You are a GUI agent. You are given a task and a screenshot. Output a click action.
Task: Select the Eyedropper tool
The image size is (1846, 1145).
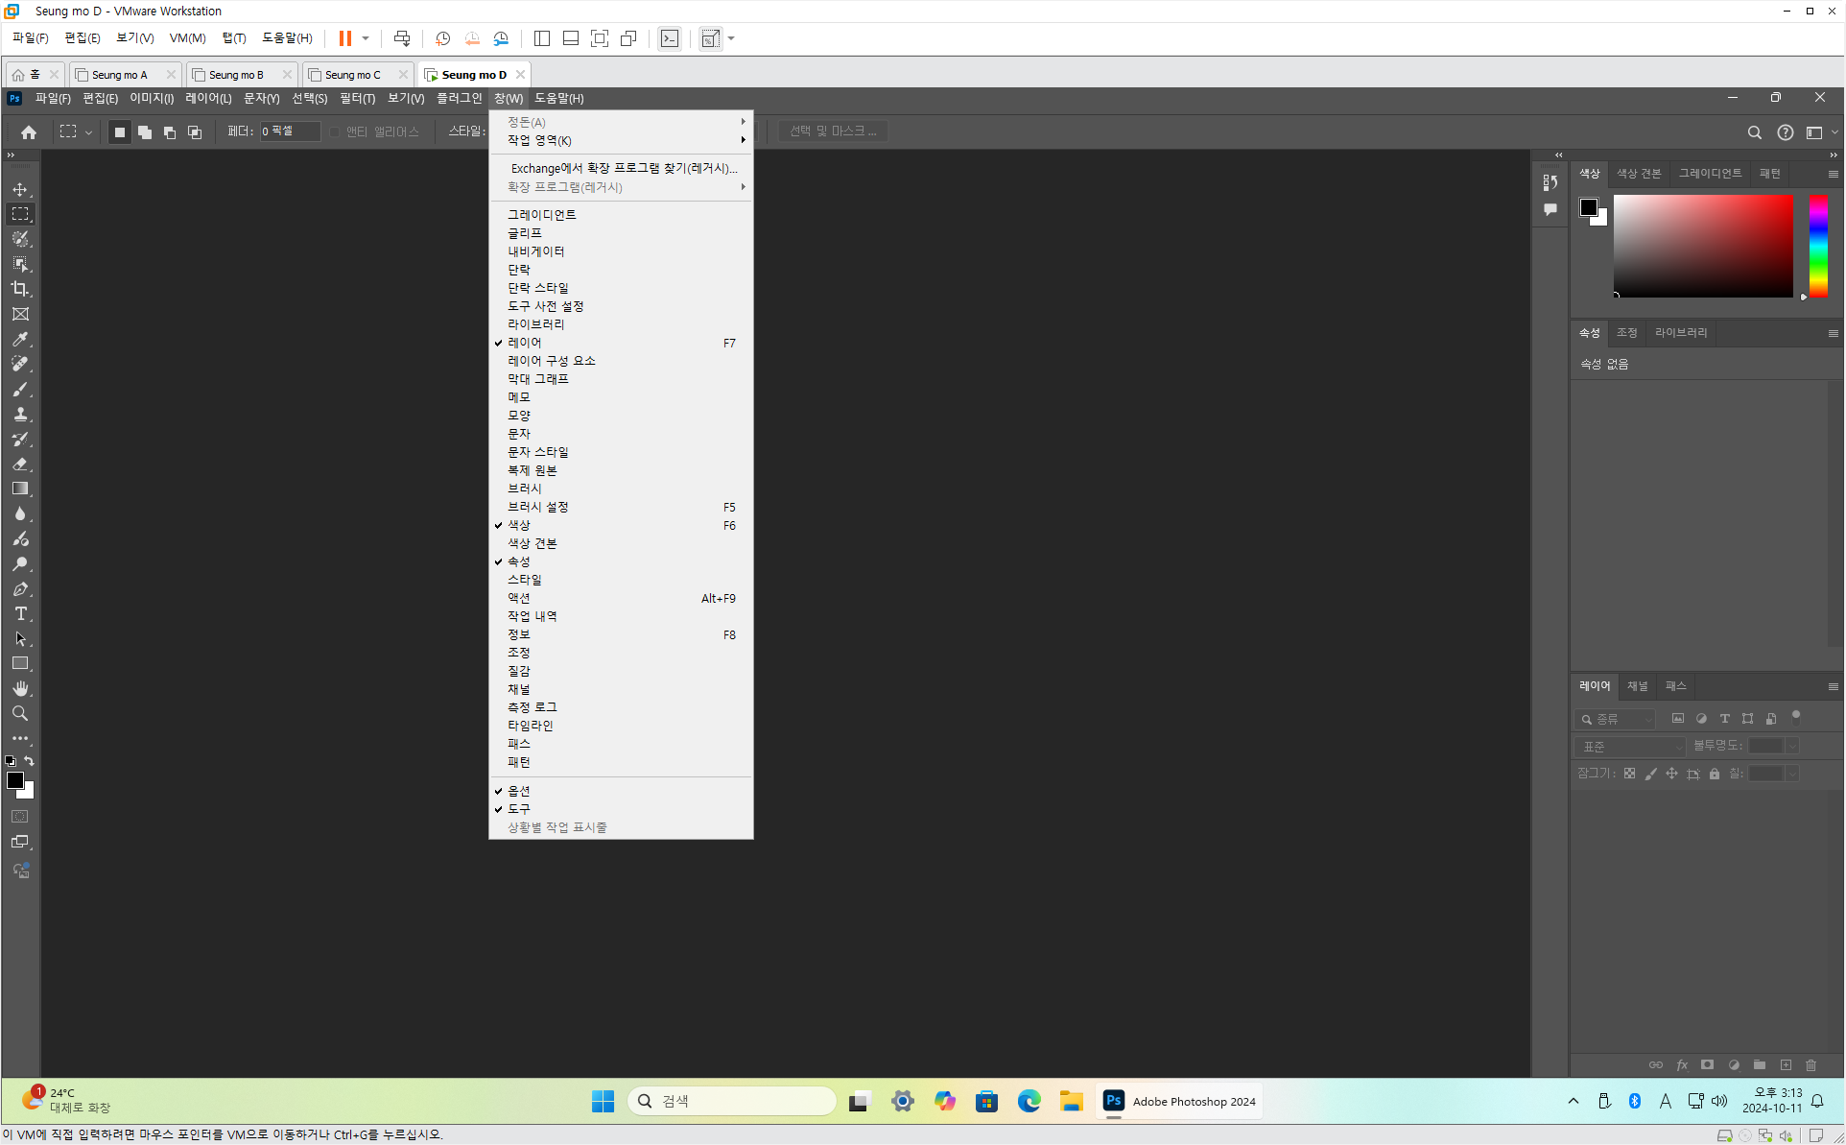(x=20, y=339)
